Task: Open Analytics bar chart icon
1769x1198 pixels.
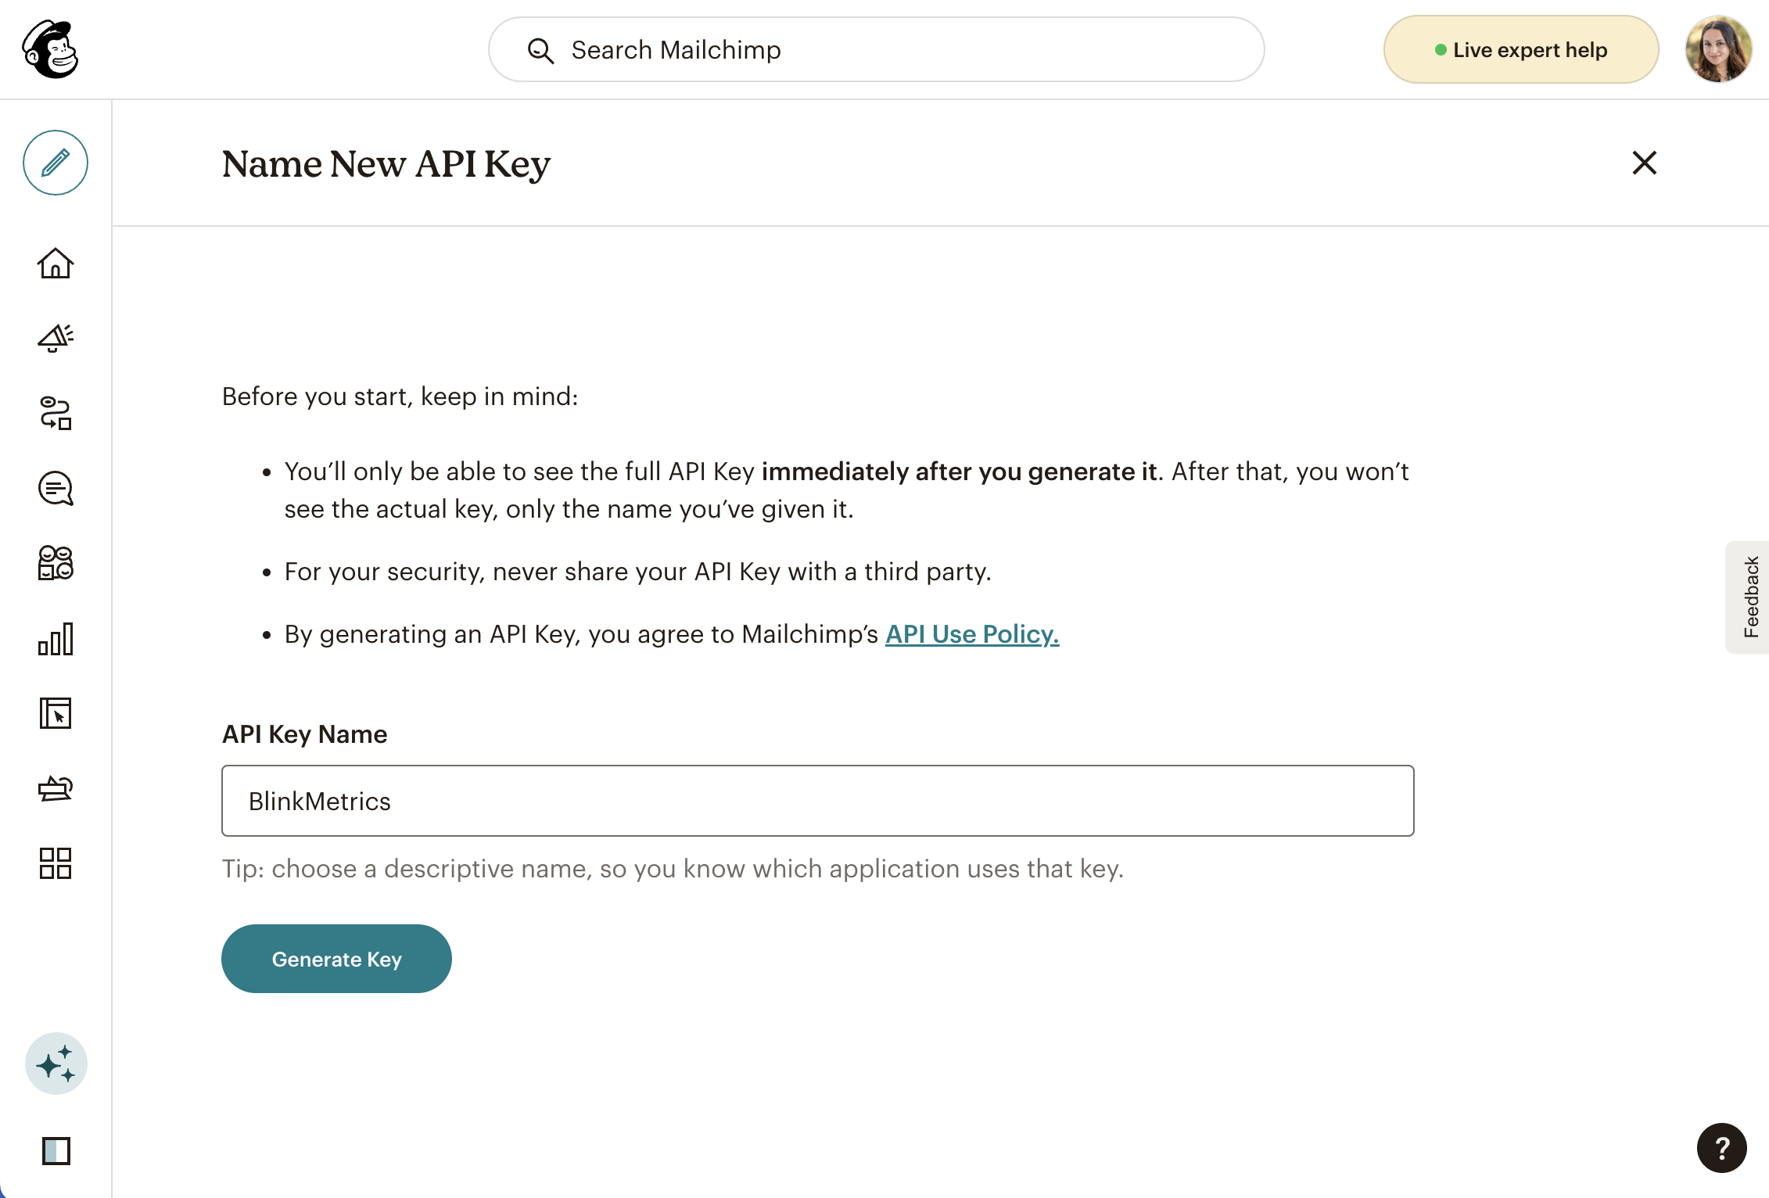Action: point(55,639)
